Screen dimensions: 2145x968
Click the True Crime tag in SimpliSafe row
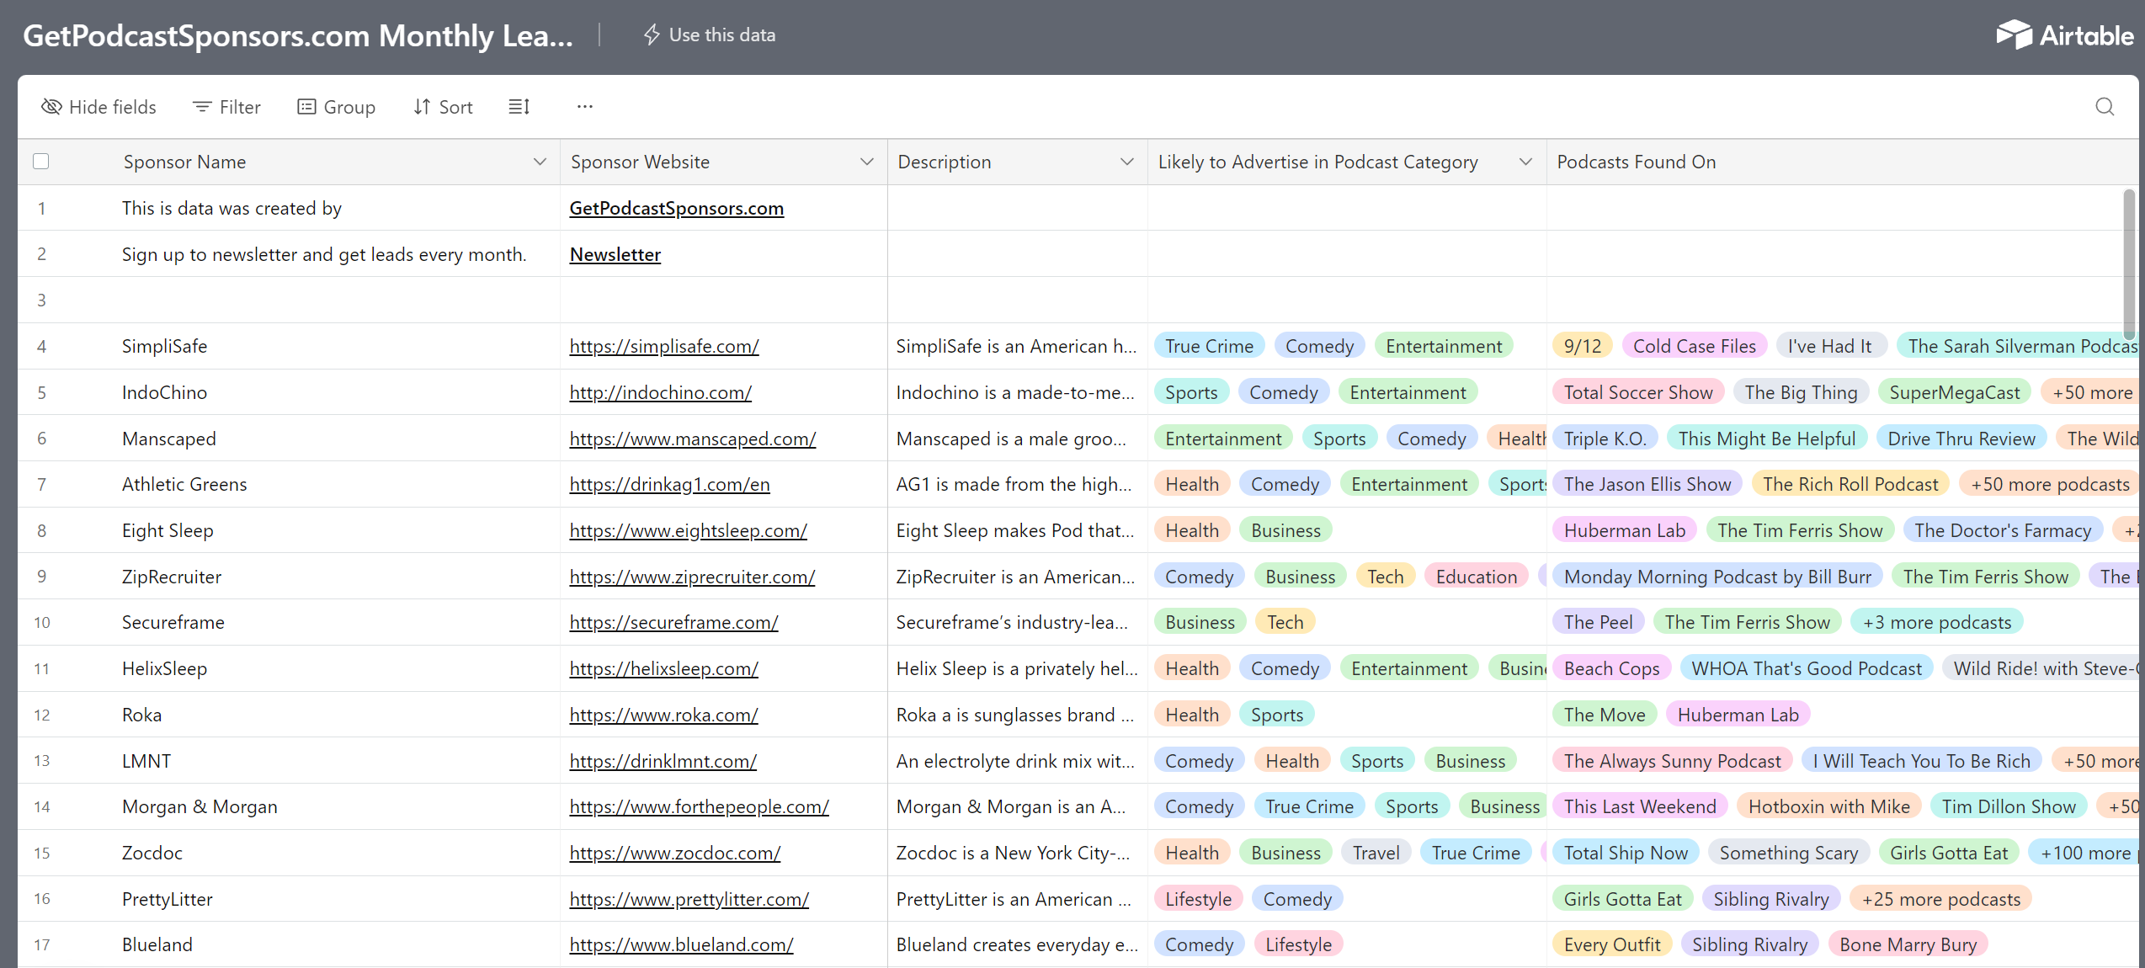point(1209,346)
